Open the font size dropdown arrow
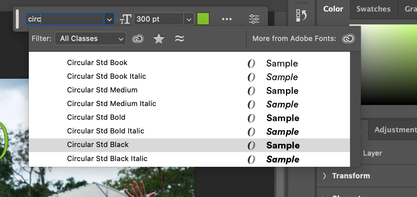This screenshot has height=197, width=417. (x=189, y=19)
